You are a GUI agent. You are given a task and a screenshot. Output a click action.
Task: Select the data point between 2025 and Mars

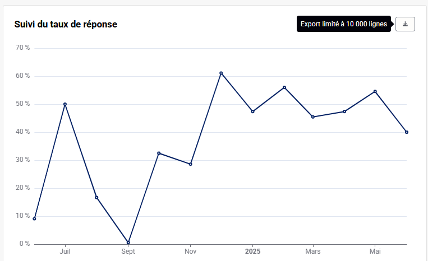[x=284, y=87]
